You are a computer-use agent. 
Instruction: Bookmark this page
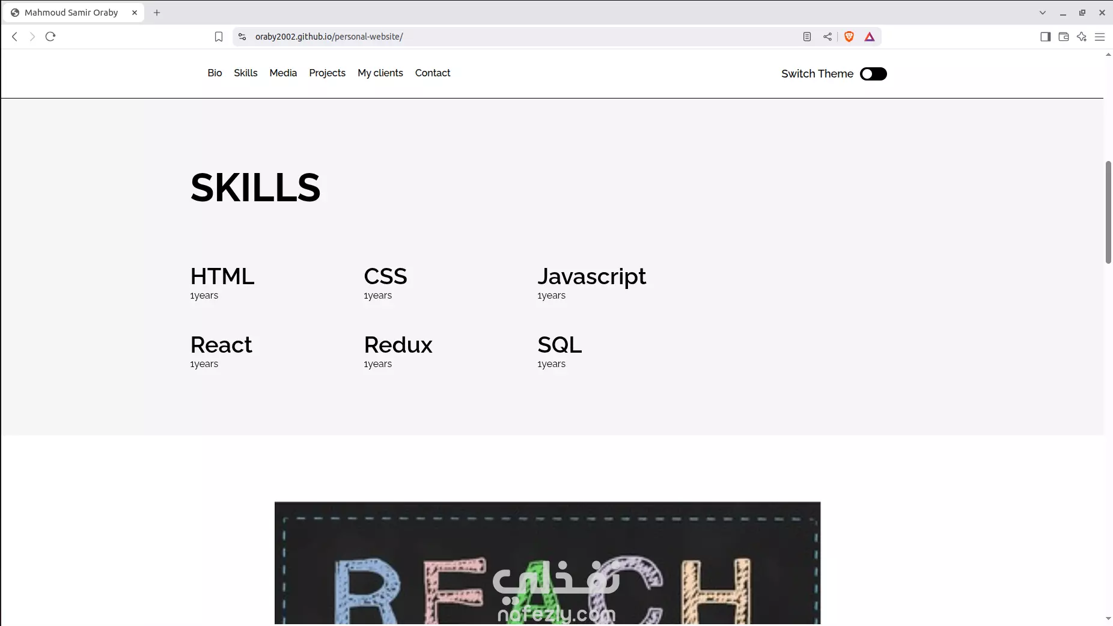point(219,37)
